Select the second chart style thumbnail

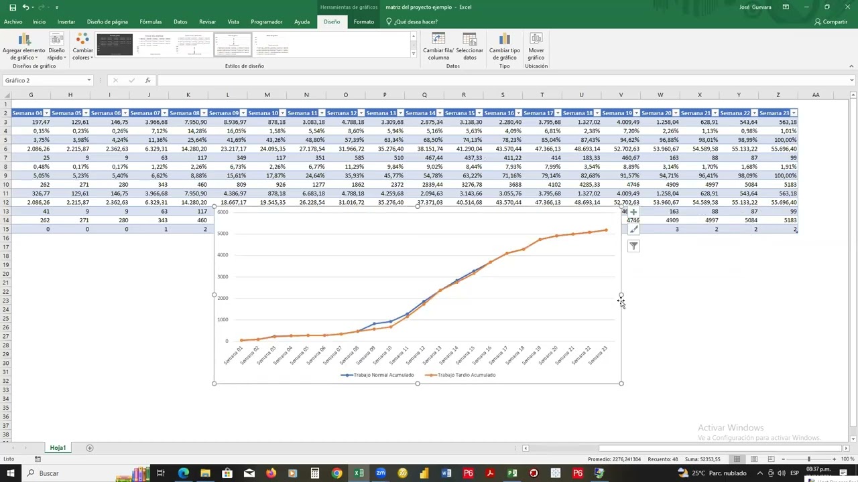pos(154,45)
